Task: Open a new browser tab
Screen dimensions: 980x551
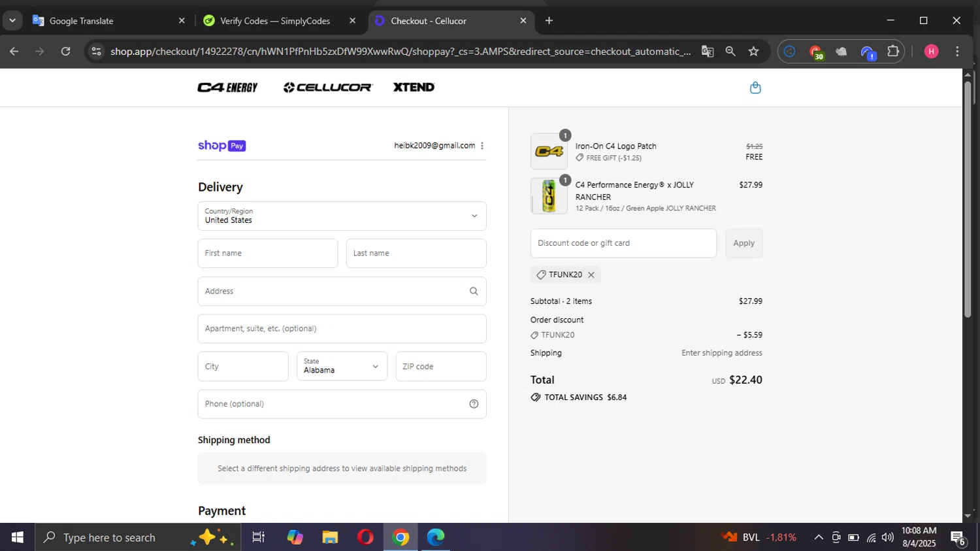Action: [x=549, y=21]
